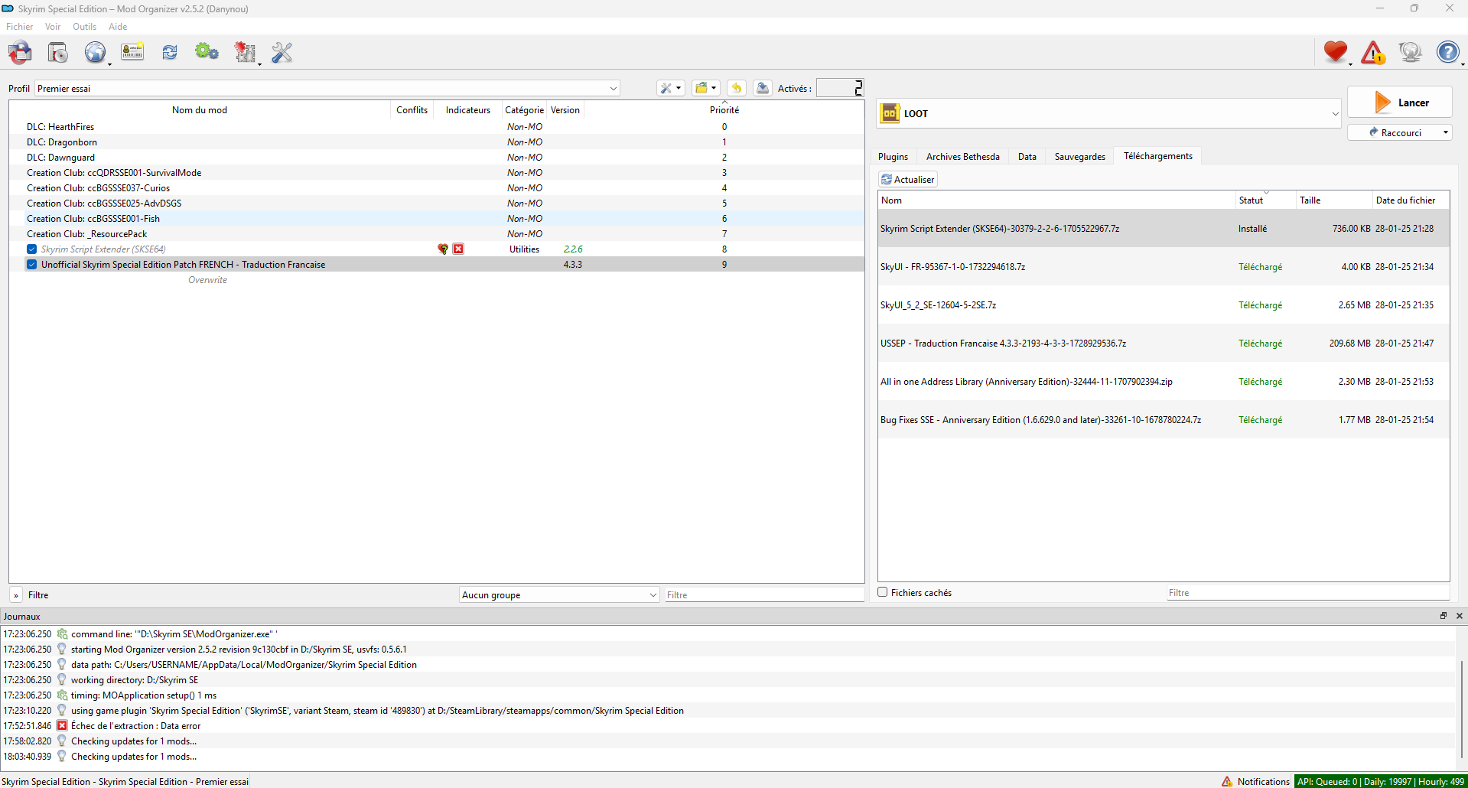
Task: Open the Fichier menu
Action: tap(20, 26)
